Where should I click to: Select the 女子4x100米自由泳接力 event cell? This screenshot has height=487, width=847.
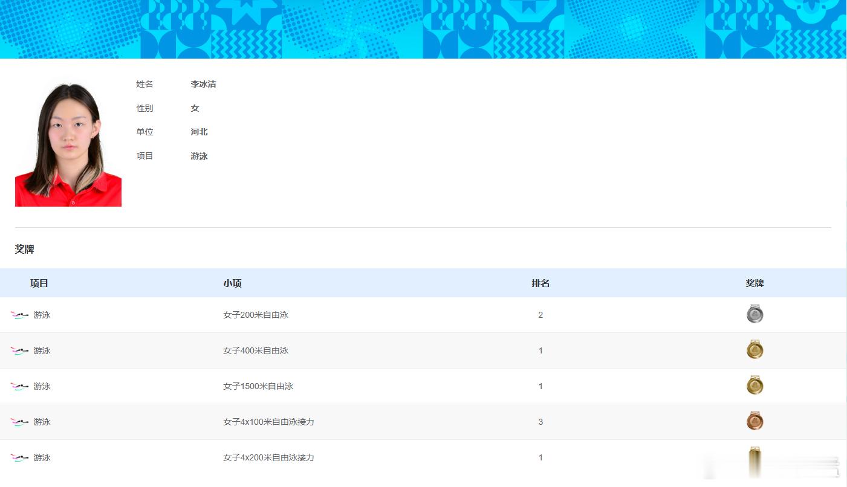tap(268, 422)
